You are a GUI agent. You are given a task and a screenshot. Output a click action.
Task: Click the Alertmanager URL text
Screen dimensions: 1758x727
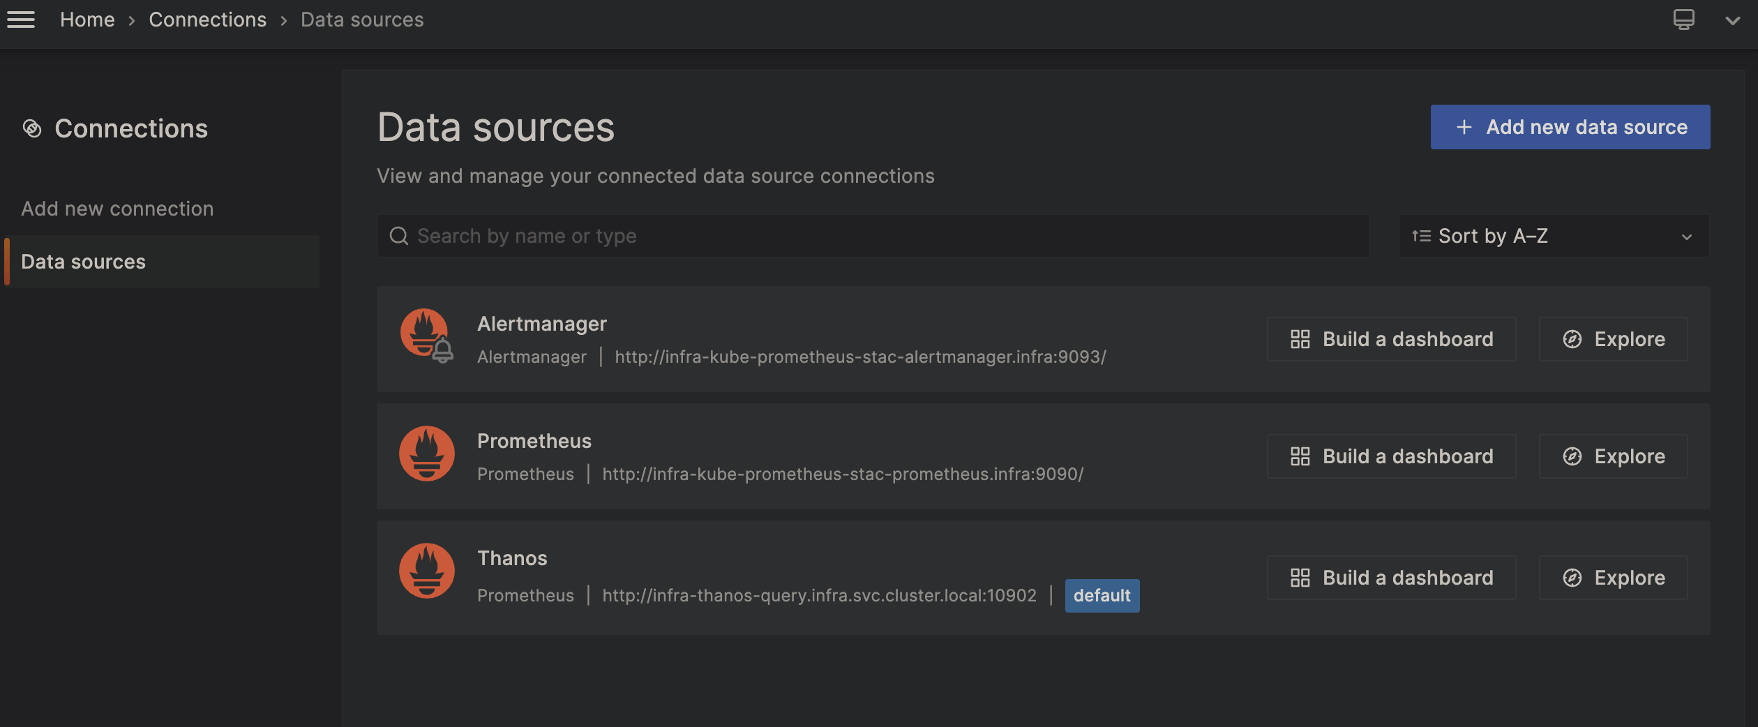click(x=860, y=357)
